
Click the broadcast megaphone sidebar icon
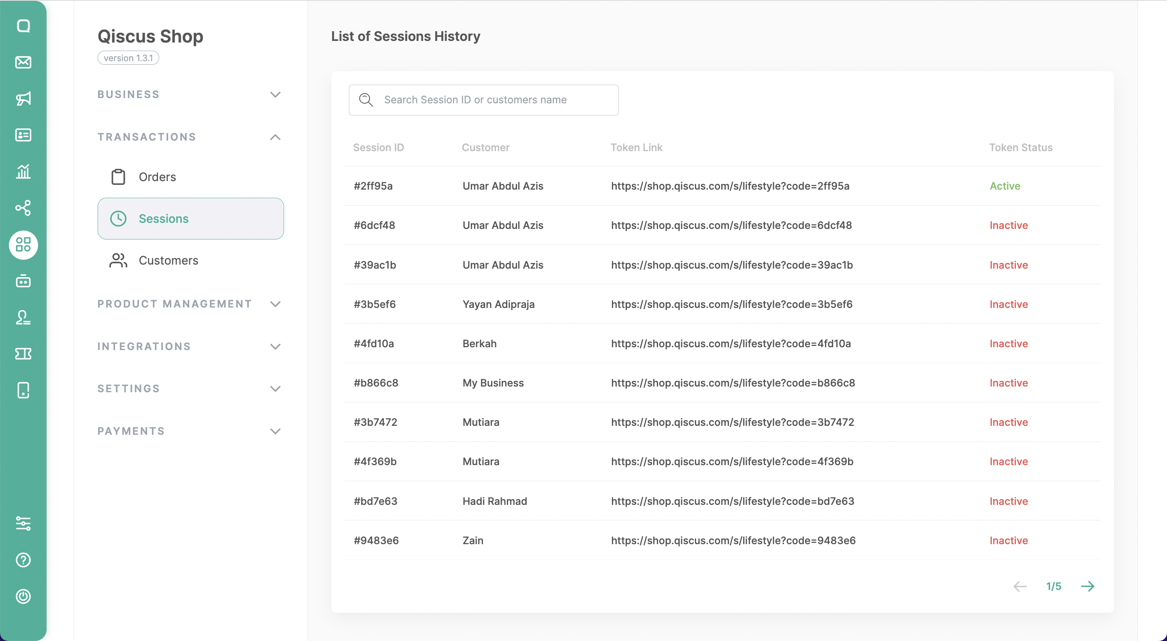pyautogui.click(x=23, y=98)
